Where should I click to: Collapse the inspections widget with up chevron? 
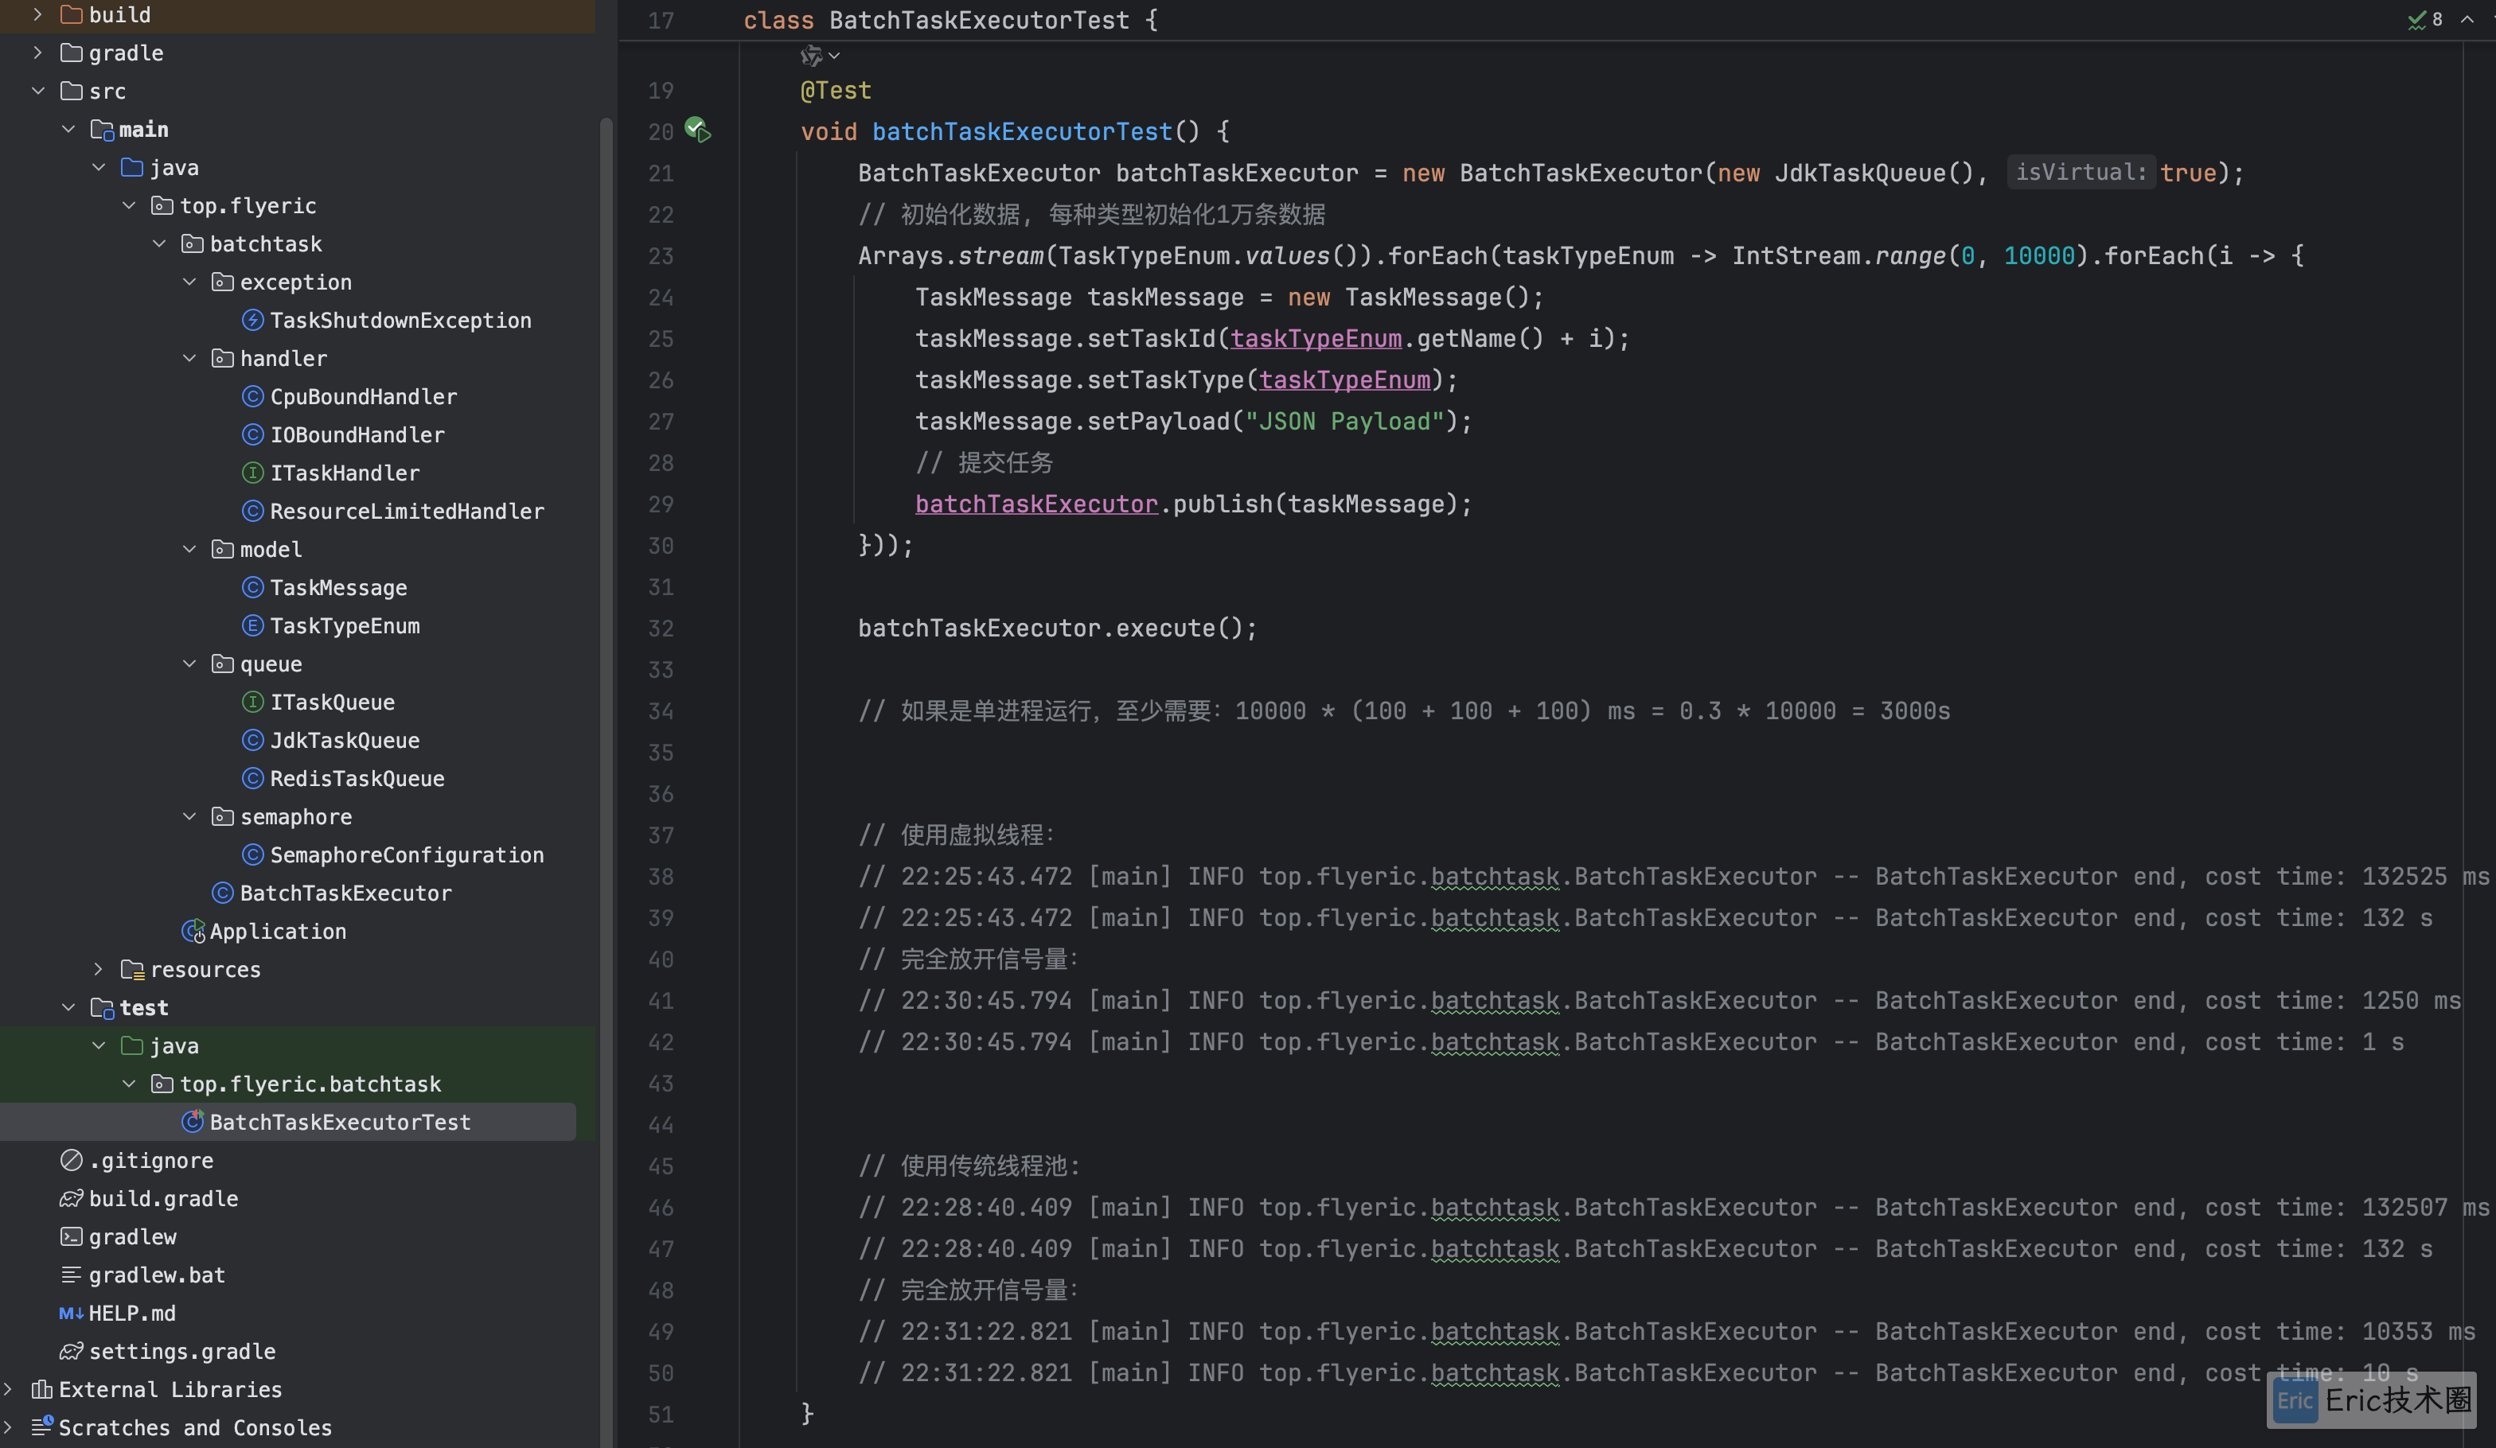[x=2467, y=20]
